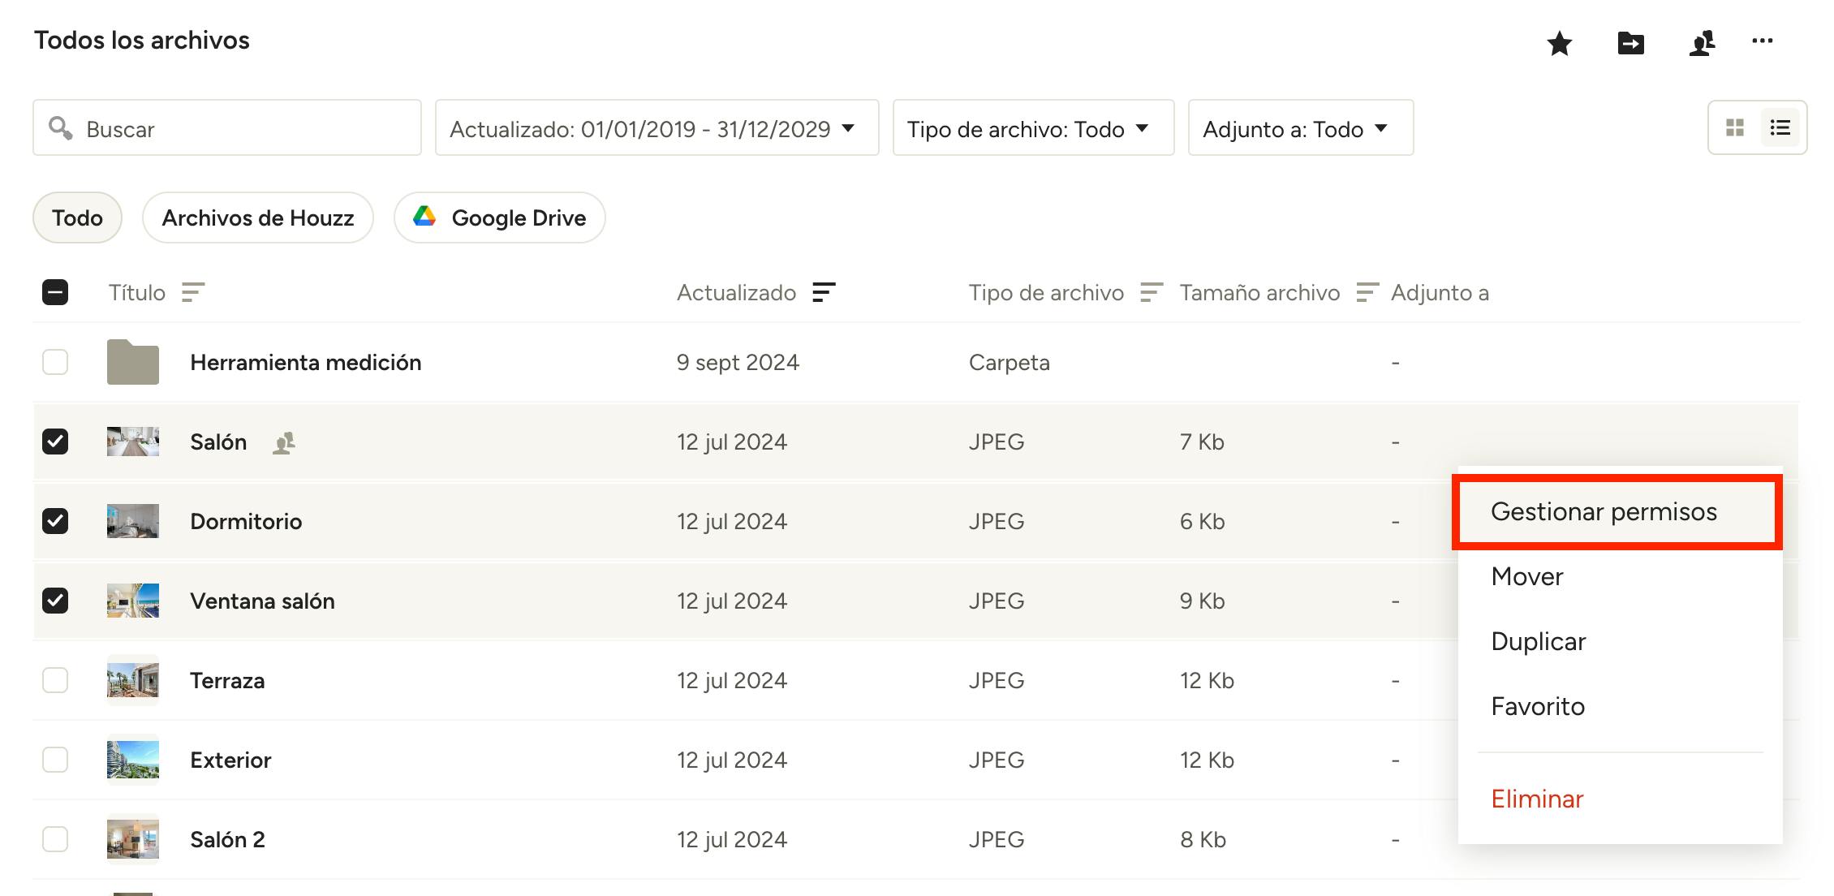Open the Actualizado date range dropdown
This screenshot has height=896, width=1834.
657,128
